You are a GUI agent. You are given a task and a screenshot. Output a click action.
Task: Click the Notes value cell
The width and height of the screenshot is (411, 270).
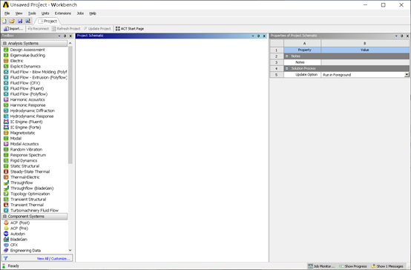(365, 62)
